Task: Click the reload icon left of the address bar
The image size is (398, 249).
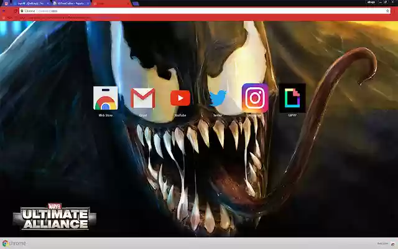Action: [16, 11]
